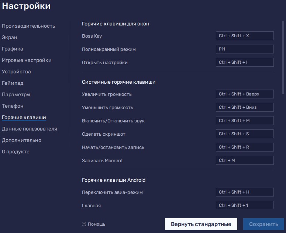The width and height of the screenshot is (286, 233).
Task: Click the Открыть настройки hotkey field
Action: point(245,62)
